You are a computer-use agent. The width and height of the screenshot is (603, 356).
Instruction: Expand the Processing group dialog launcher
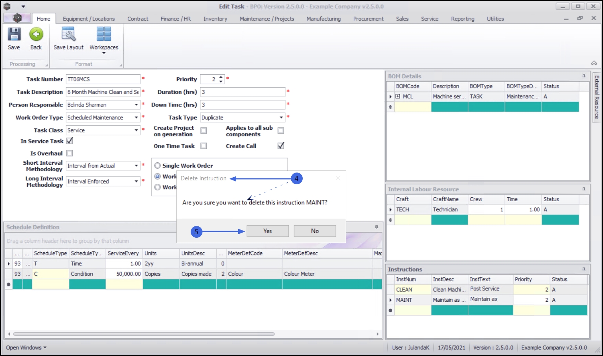pyautogui.click(x=46, y=65)
